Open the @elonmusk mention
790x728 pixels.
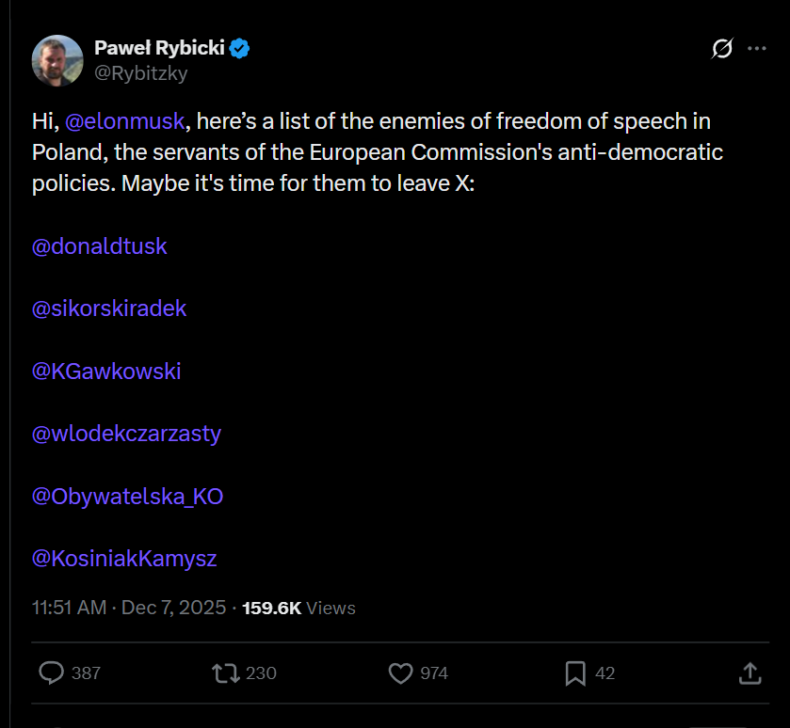(x=124, y=121)
